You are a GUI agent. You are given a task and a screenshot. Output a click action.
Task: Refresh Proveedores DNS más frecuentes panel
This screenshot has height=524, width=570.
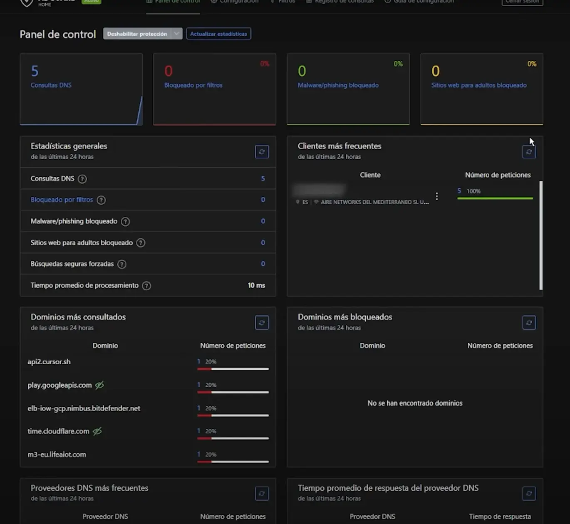tap(262, 494)
